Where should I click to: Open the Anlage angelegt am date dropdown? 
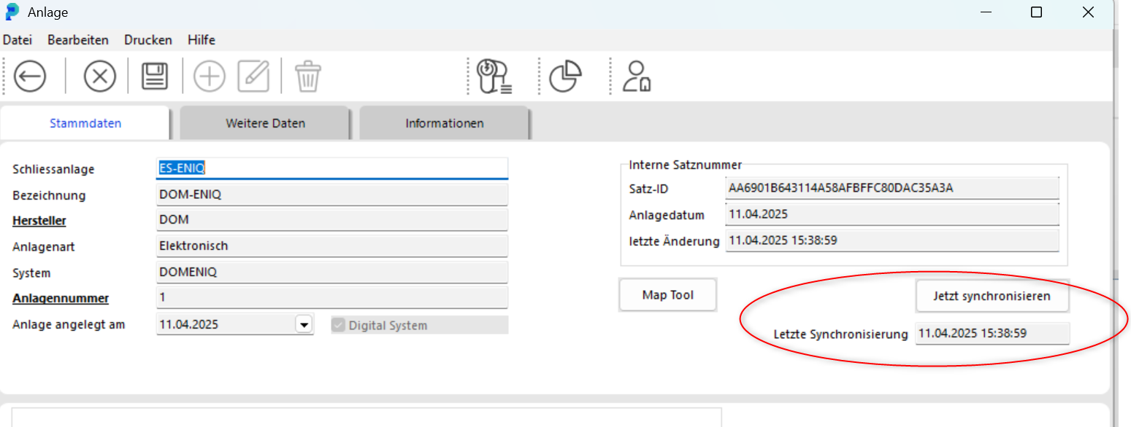304,325
